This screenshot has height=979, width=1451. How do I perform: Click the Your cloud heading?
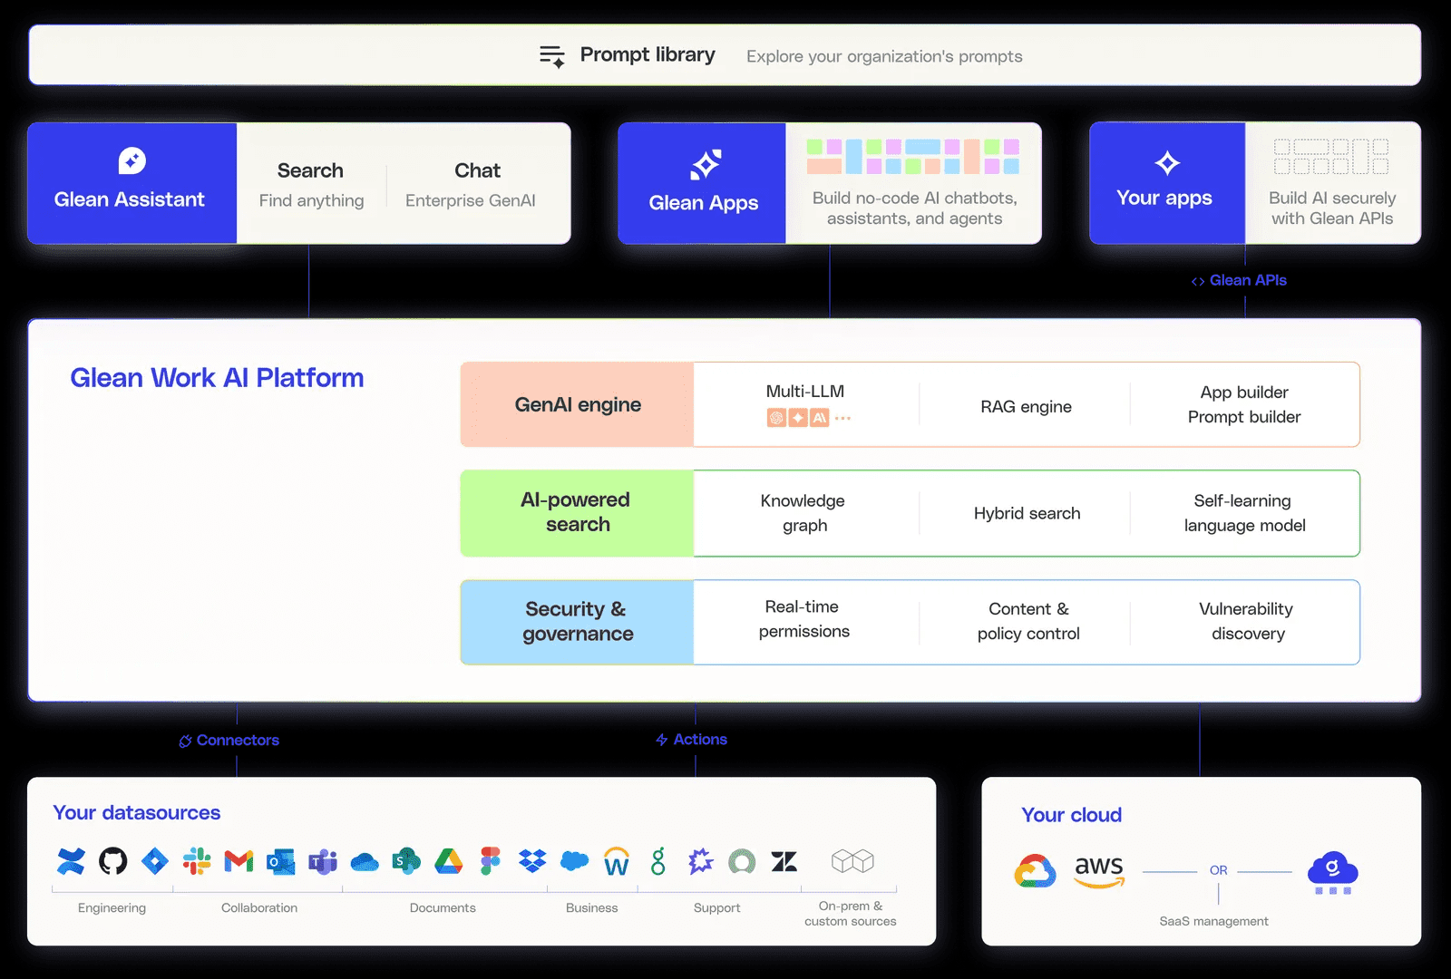[1072, 815]
